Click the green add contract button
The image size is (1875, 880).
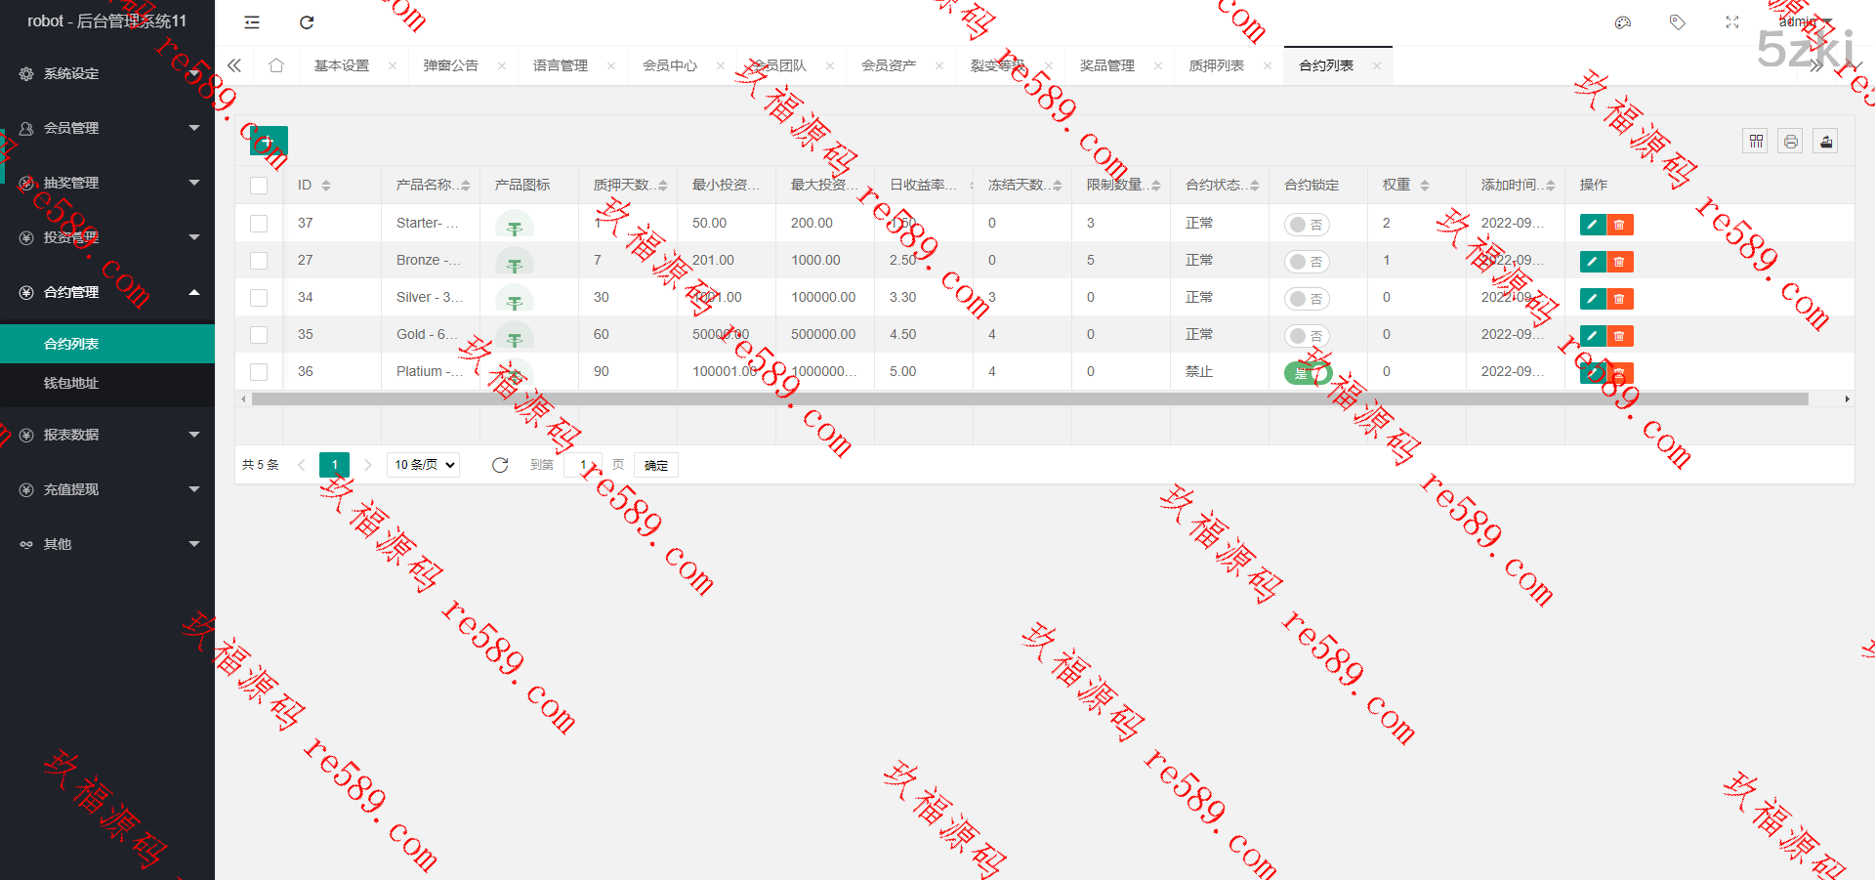(x=267, y=142)
